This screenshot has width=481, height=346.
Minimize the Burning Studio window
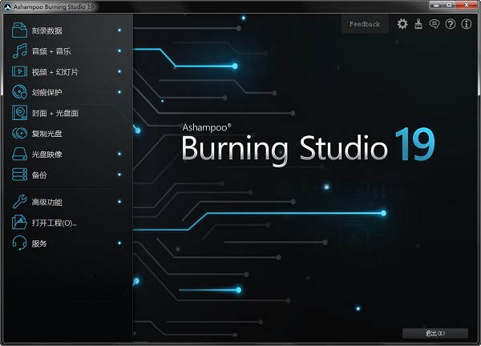point(436,5)
